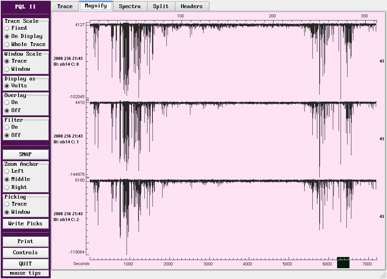Choose Window under Window Scale
The image size is (387, 279).
tap(7, 69)
